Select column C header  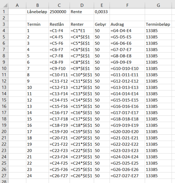pos(59,5)
